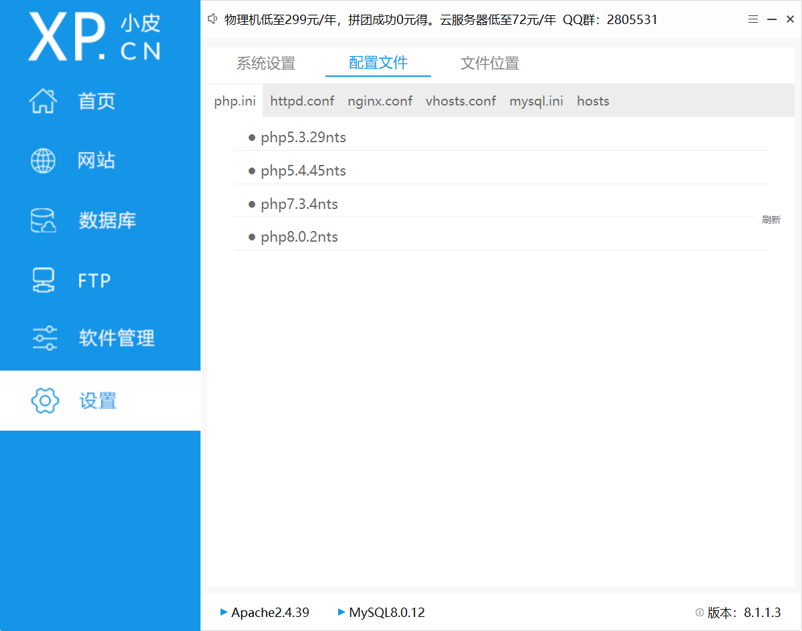Select the httpd.conf tab
Image resolution: width=802 pixels, height=631 pixels.
pos(302,101)
